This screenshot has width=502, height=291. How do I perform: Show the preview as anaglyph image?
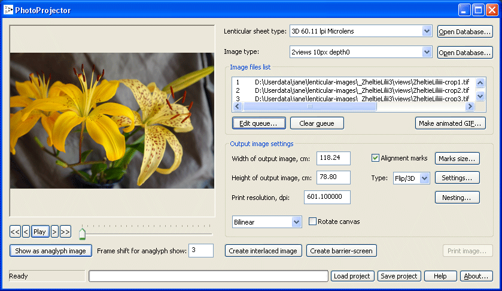(51, 251)
